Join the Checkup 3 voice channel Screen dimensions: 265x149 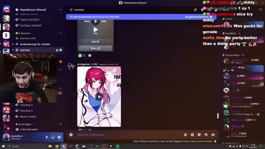pos(24,111)
